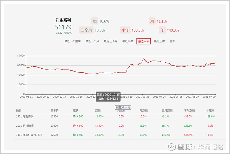Click x-axis date label 2021-04-24
230x154 pixels.
pyautogui.click(x=159, y=97)
